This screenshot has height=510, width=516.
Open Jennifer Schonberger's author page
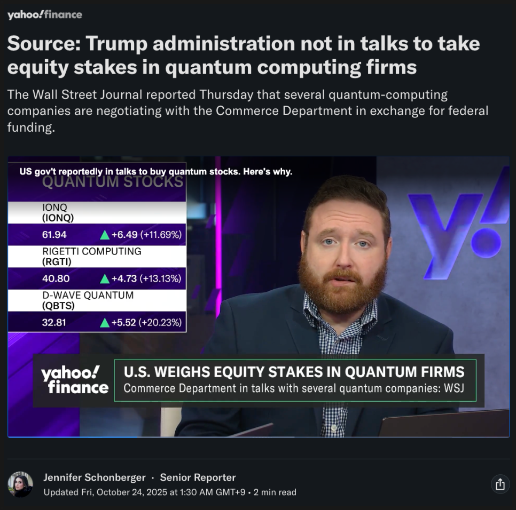[x=95, y=477]
